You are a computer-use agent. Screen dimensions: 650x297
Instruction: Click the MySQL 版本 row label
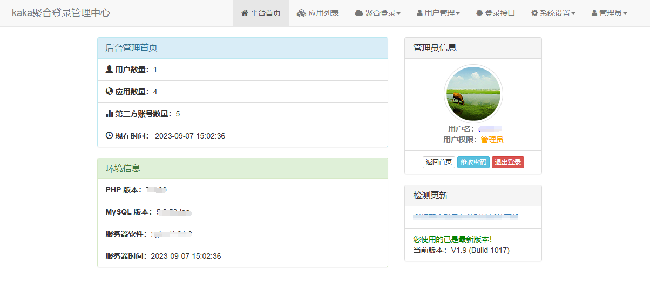click(x=128, y=212)
